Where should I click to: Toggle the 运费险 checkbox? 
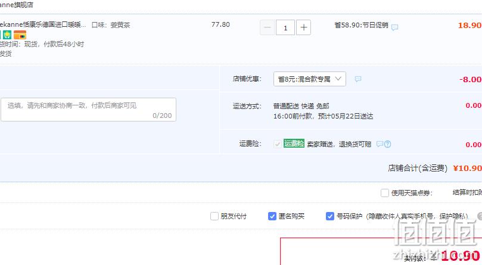277,144
